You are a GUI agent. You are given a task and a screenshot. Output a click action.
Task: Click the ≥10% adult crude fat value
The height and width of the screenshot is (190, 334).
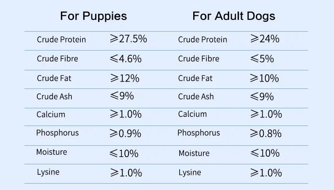264,78
